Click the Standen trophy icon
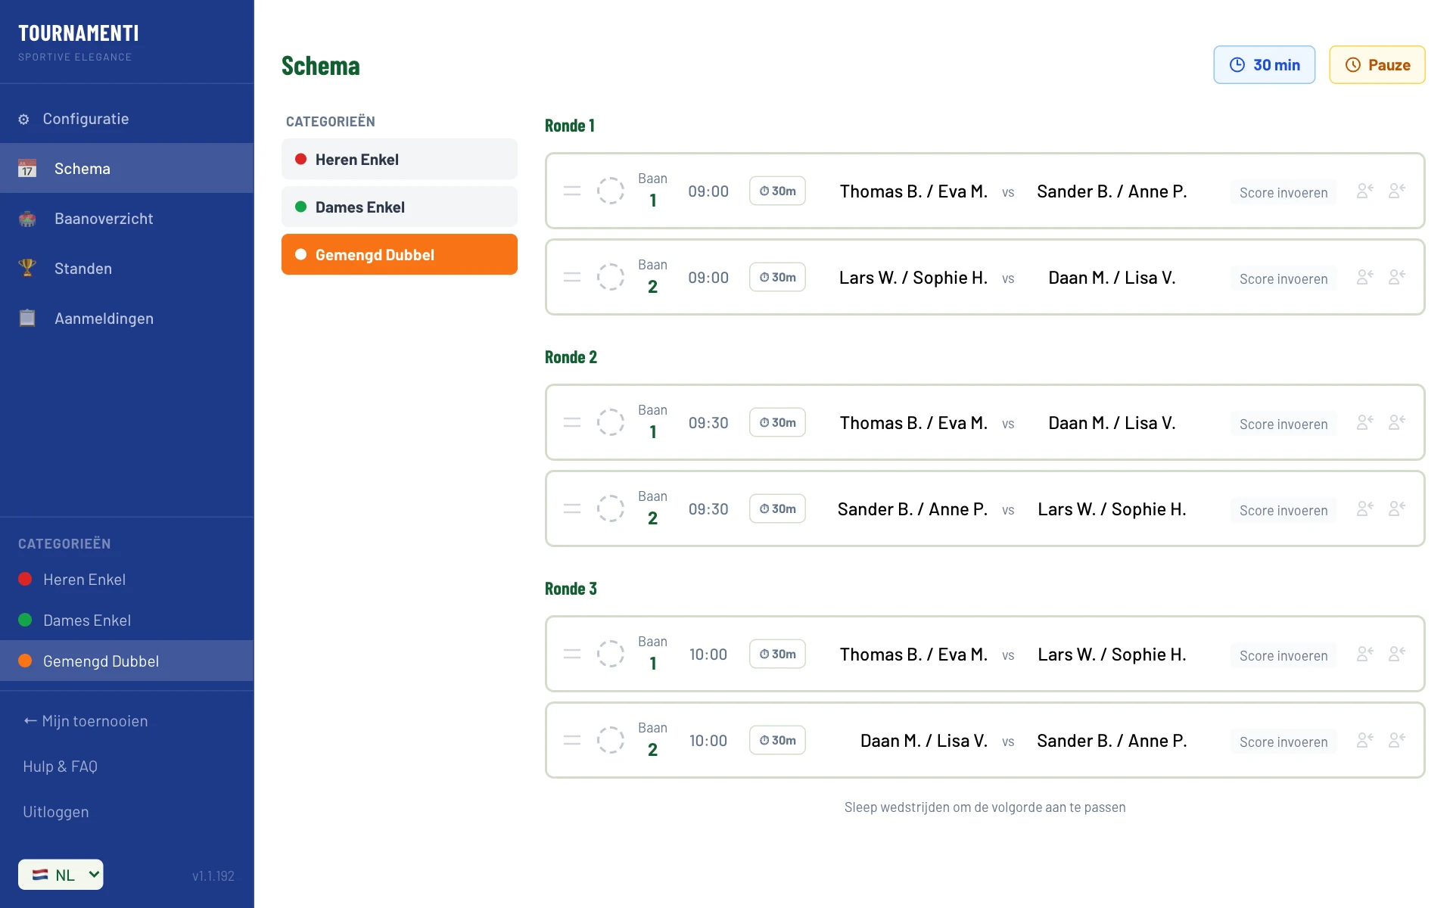The image size is (1453, 908). tap(27, 268)
